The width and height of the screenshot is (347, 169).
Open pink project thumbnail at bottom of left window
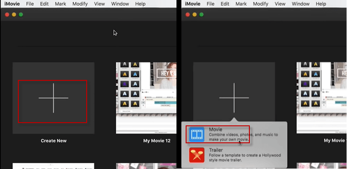(146, 166)
